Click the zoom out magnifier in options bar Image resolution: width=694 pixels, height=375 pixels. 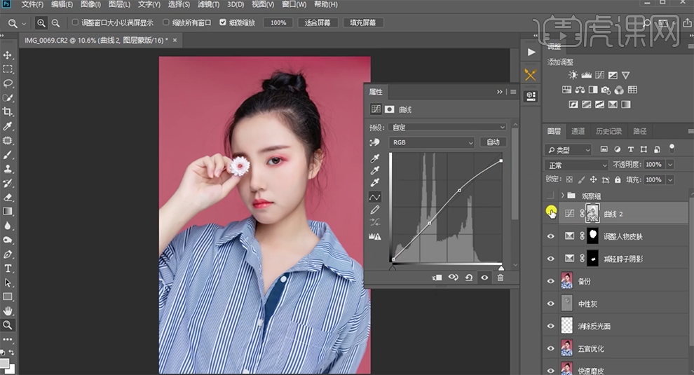coord(55,22)
